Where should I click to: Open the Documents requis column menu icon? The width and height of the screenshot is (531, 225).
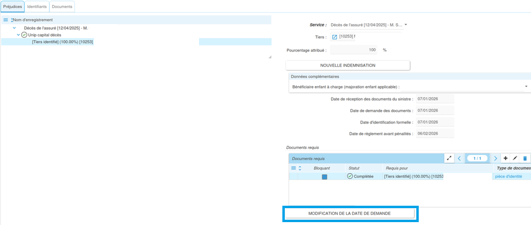coord(293,168)
